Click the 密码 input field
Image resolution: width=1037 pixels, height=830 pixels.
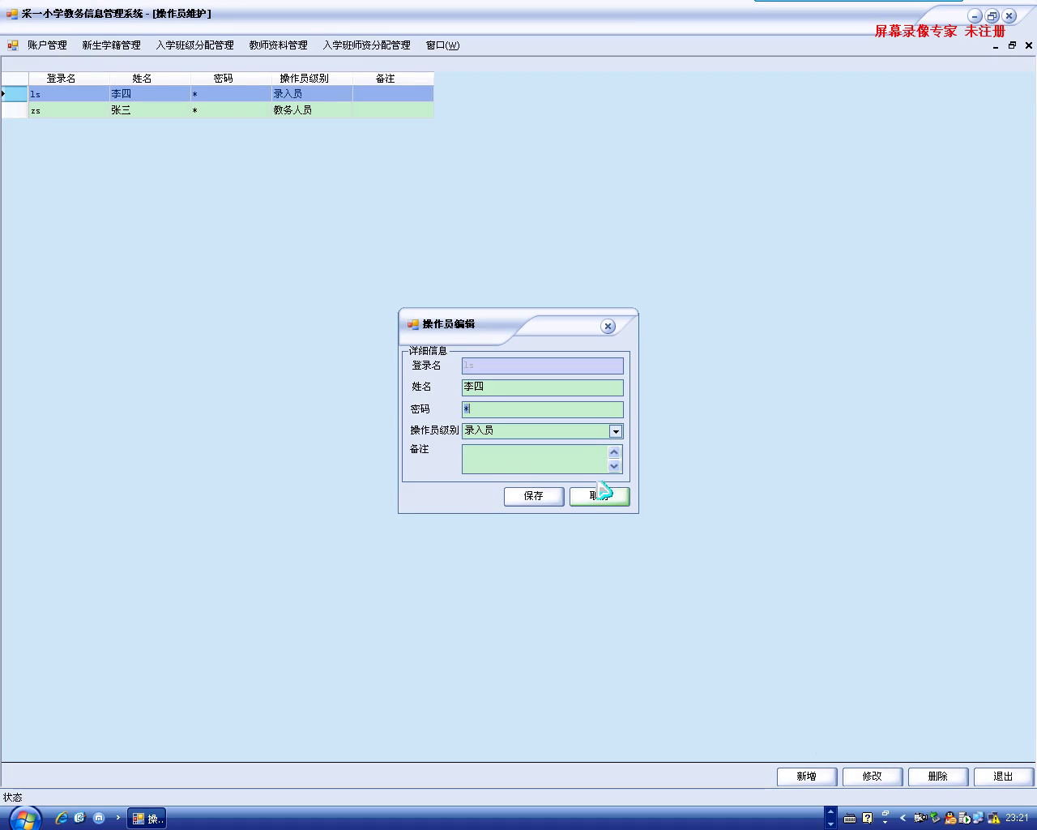pyautogui.click(x=543, y=409)
